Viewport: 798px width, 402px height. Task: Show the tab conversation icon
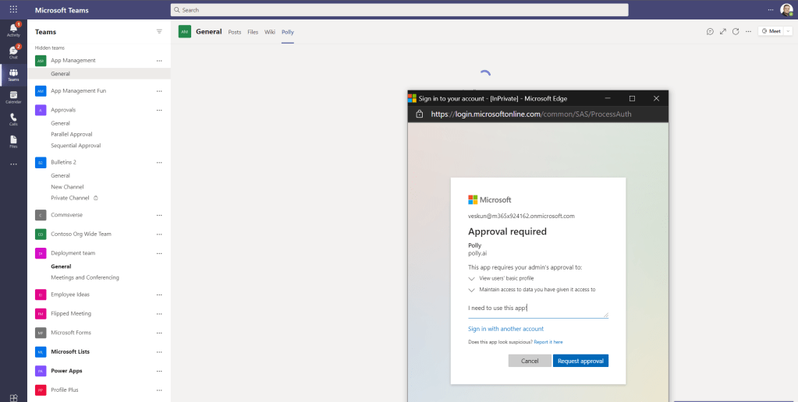pos(710,31)
